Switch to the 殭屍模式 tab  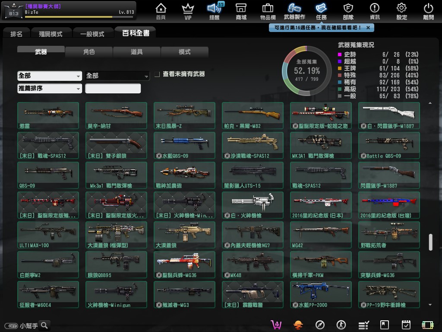51,34
